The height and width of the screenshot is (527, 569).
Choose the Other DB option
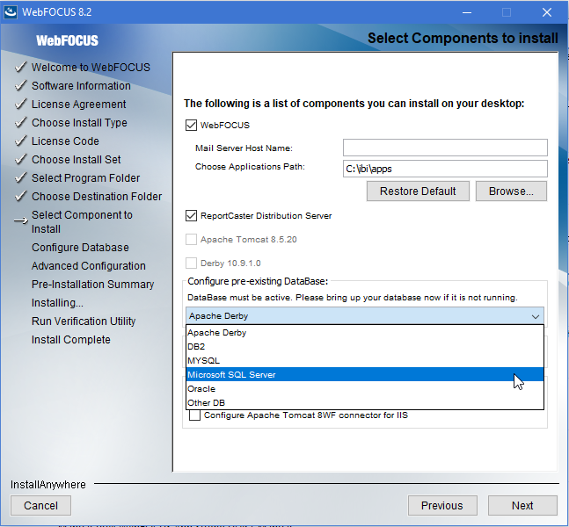coord(365,402)
